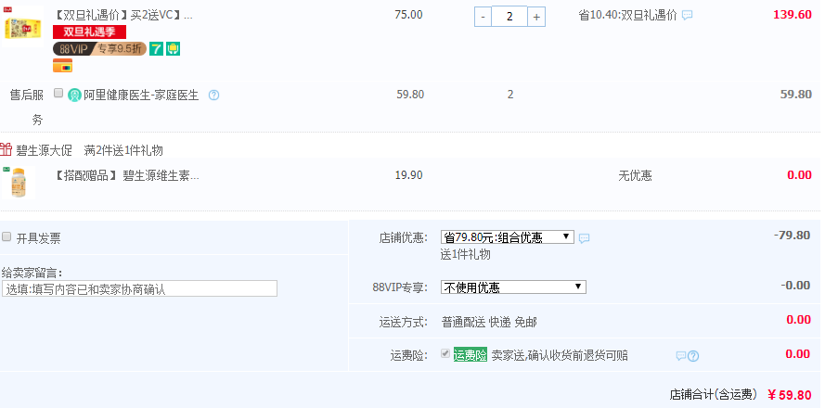Select the 送1件礼物 note under 店铺优惠
This screenshot has width=825, height=408.
466,254
